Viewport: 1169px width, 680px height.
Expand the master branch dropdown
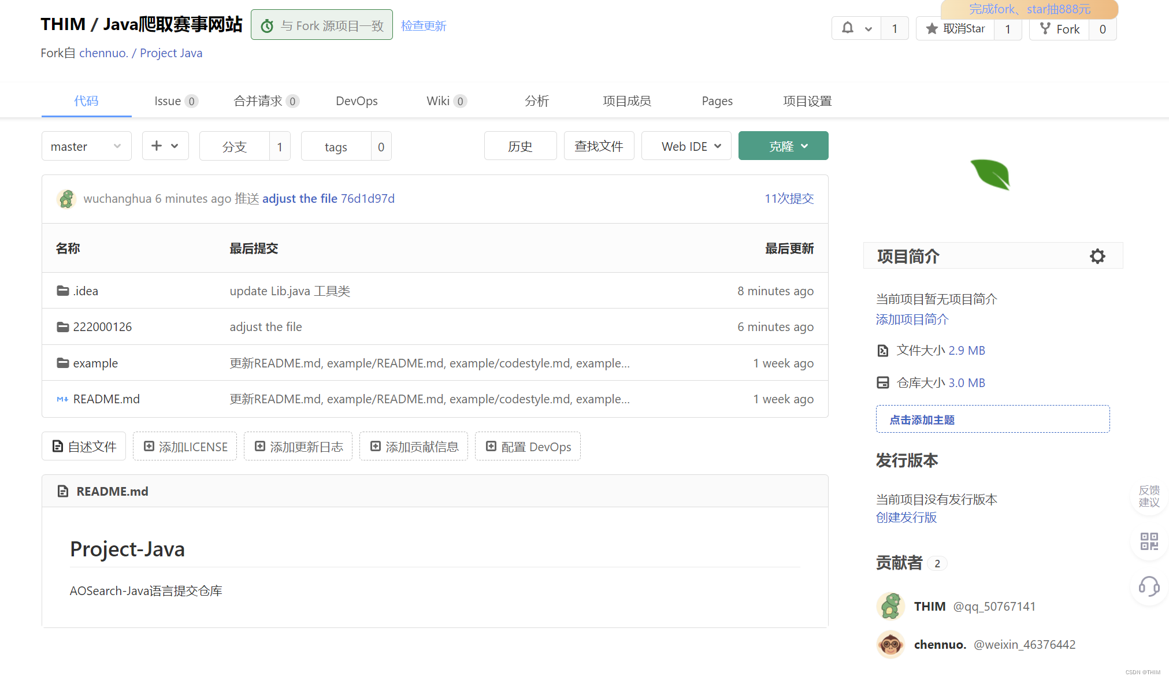(x=86, y=146)
